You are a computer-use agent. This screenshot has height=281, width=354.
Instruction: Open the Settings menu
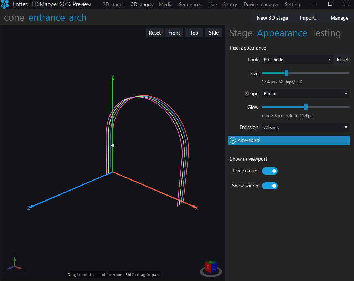293,5
